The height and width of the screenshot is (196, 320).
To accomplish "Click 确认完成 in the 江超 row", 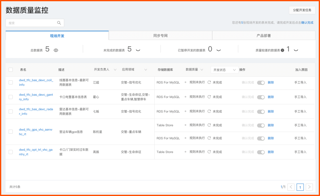I will (x=248, y=82).
